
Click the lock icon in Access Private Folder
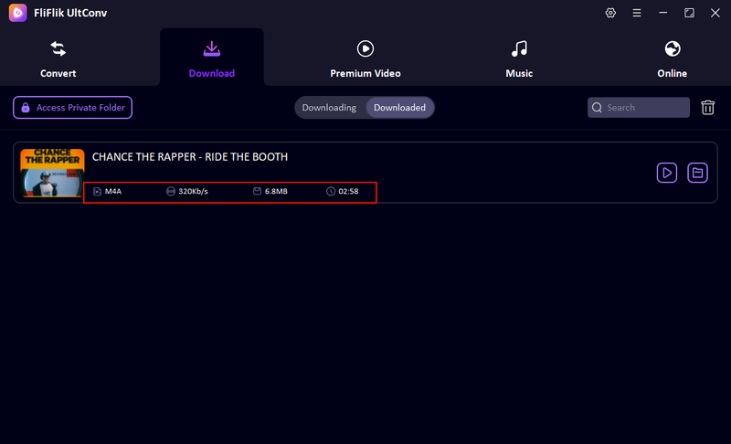tap(26, 108)
